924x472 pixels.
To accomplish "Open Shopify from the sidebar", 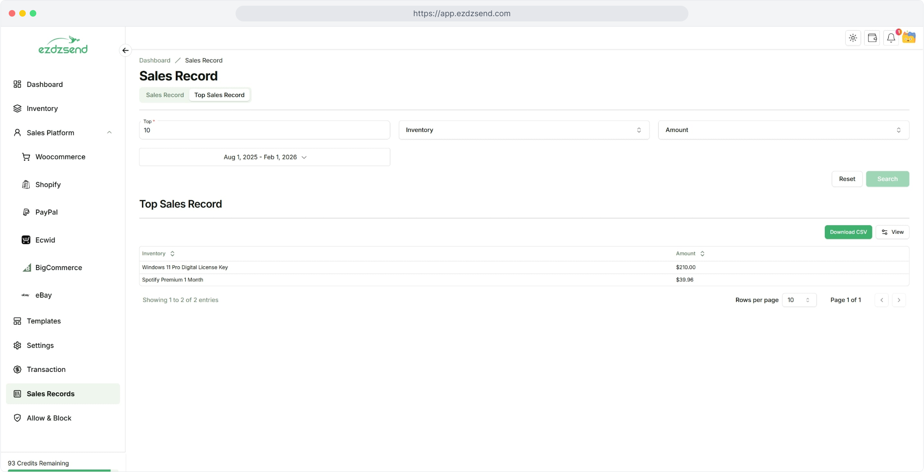I will (x=48, y=184).
